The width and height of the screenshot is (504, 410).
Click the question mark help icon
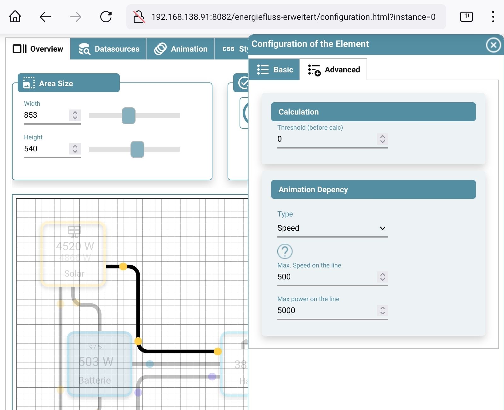coord(285,251)
